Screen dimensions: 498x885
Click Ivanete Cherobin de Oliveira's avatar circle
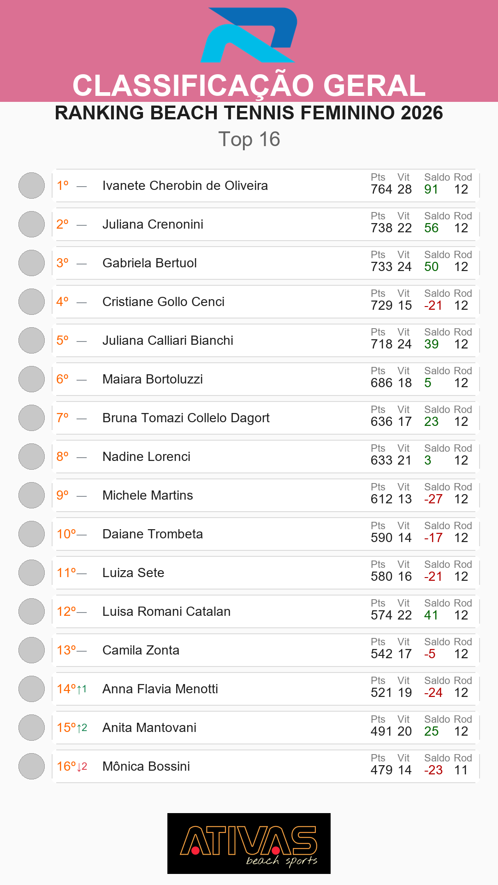point(31,186)
